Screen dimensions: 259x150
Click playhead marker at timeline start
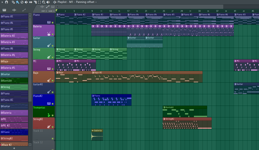57,11
